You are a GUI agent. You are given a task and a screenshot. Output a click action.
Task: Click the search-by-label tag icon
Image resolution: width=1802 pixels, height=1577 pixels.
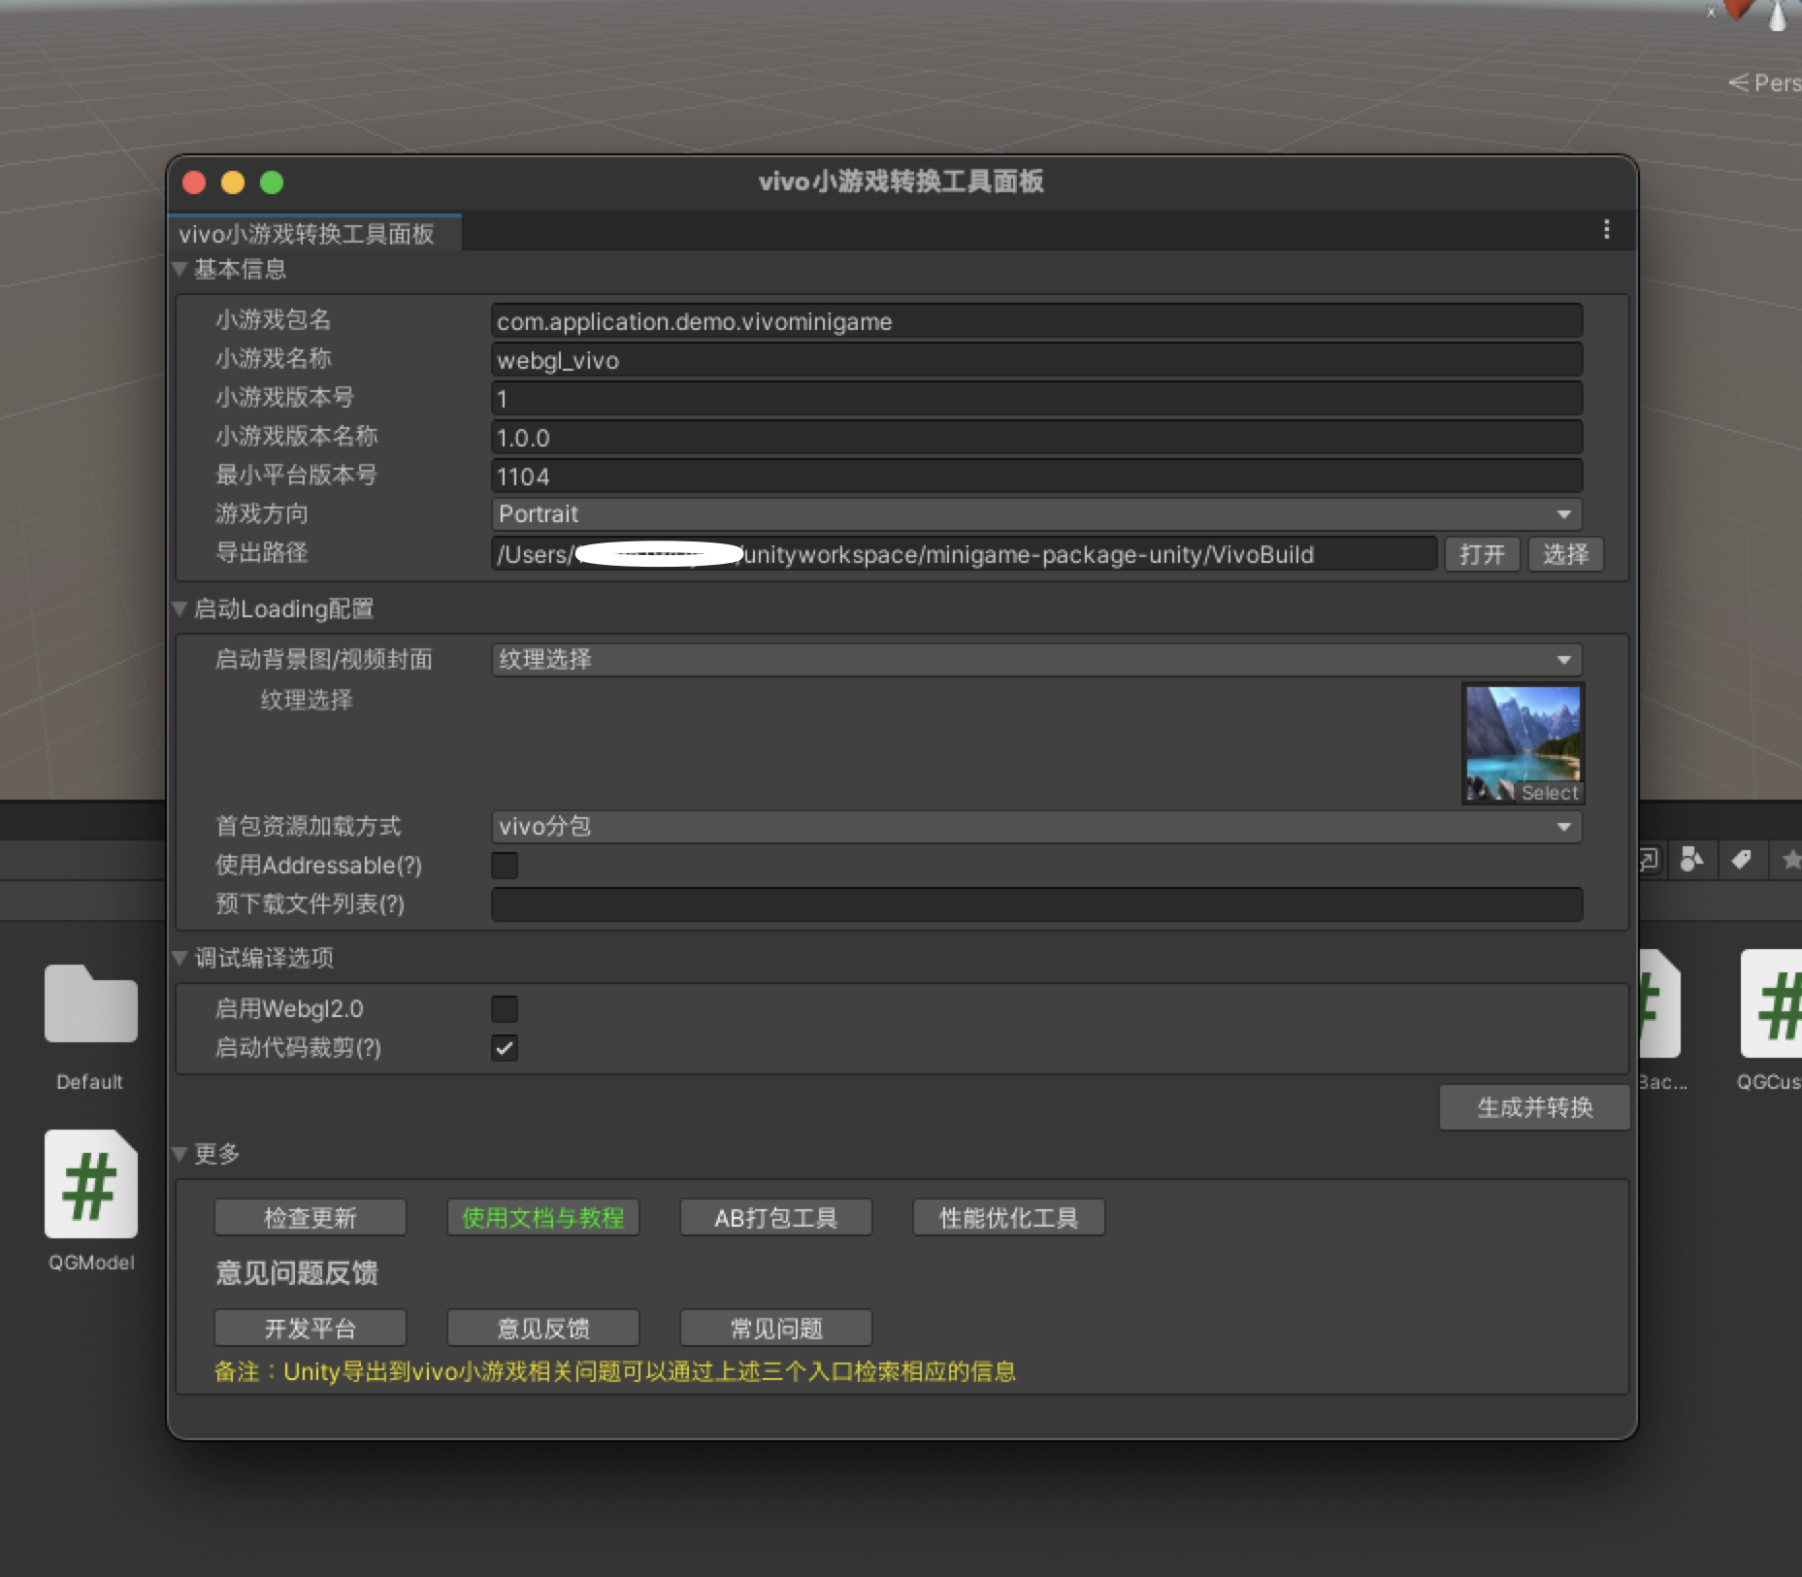(x=1742, y=859)
